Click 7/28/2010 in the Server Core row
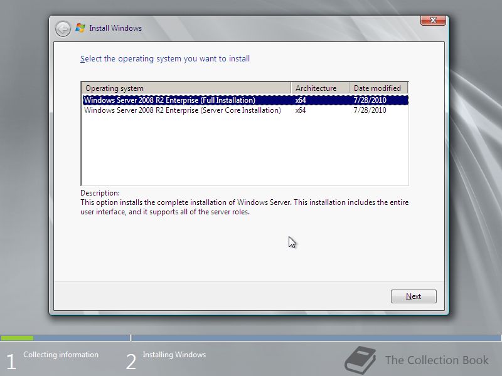Screen dimensions: 502x376 tap(370, 110)
